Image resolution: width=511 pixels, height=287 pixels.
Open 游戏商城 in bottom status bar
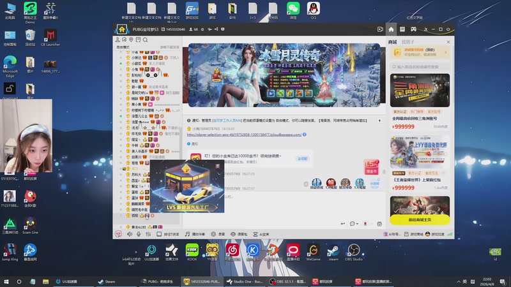pos(413,234)
